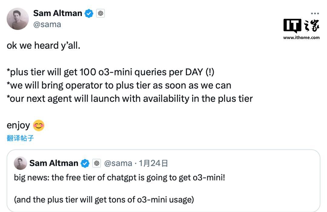Image resolution: width=327 pixels, height=212 pixels.
Task: Open the three-dot more options menu
Action: (315, 14)
